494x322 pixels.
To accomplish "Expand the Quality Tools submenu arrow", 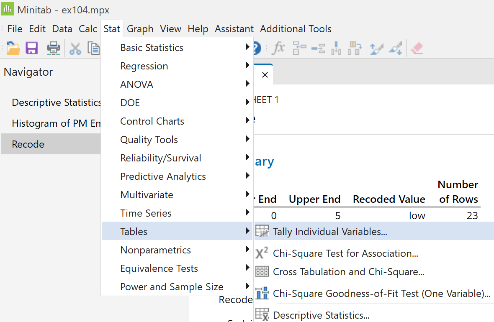I will tap(247, 139).
